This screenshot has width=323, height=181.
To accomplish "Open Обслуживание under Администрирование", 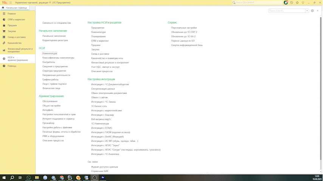I will pyautogui.click(x=50, y=101).
